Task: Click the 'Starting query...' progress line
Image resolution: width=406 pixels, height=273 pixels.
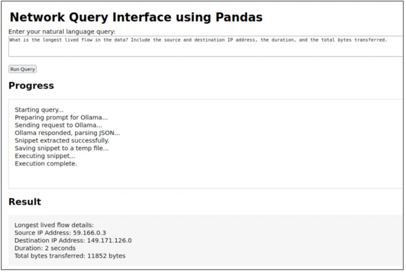Action: [x=39, y=110]
